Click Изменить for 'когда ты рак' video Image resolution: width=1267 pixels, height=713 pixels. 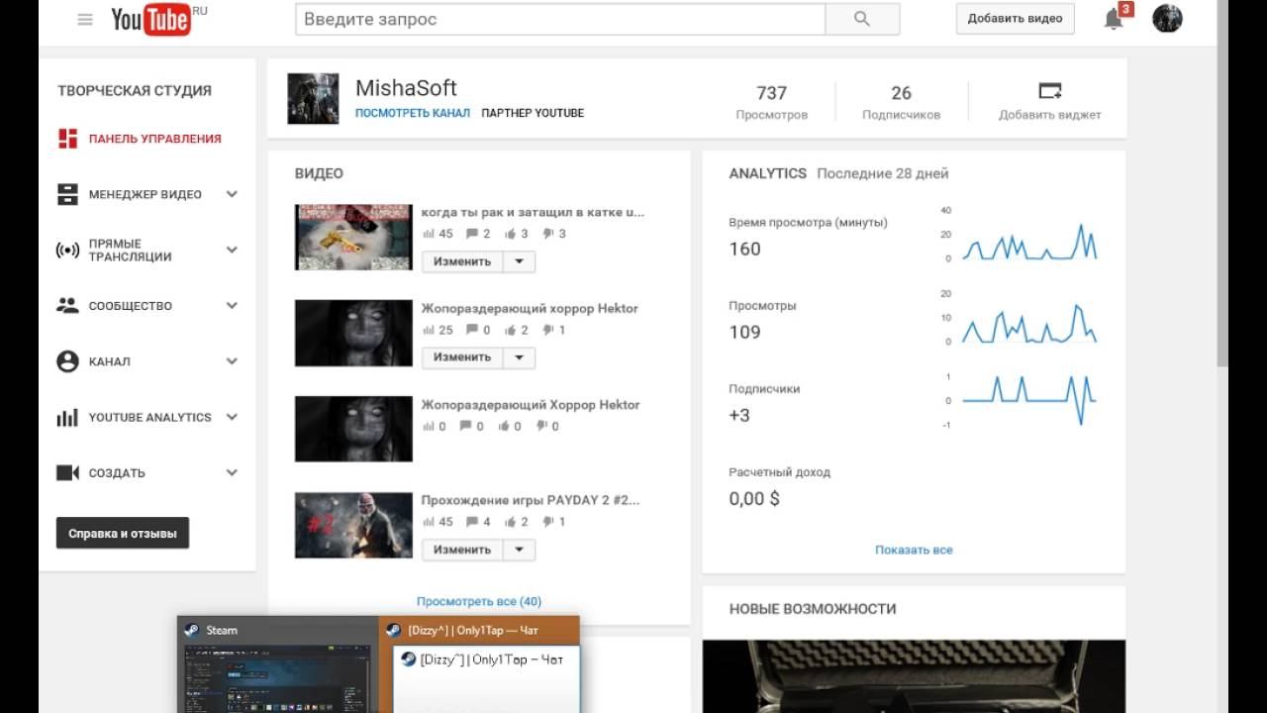click(462, 261)
